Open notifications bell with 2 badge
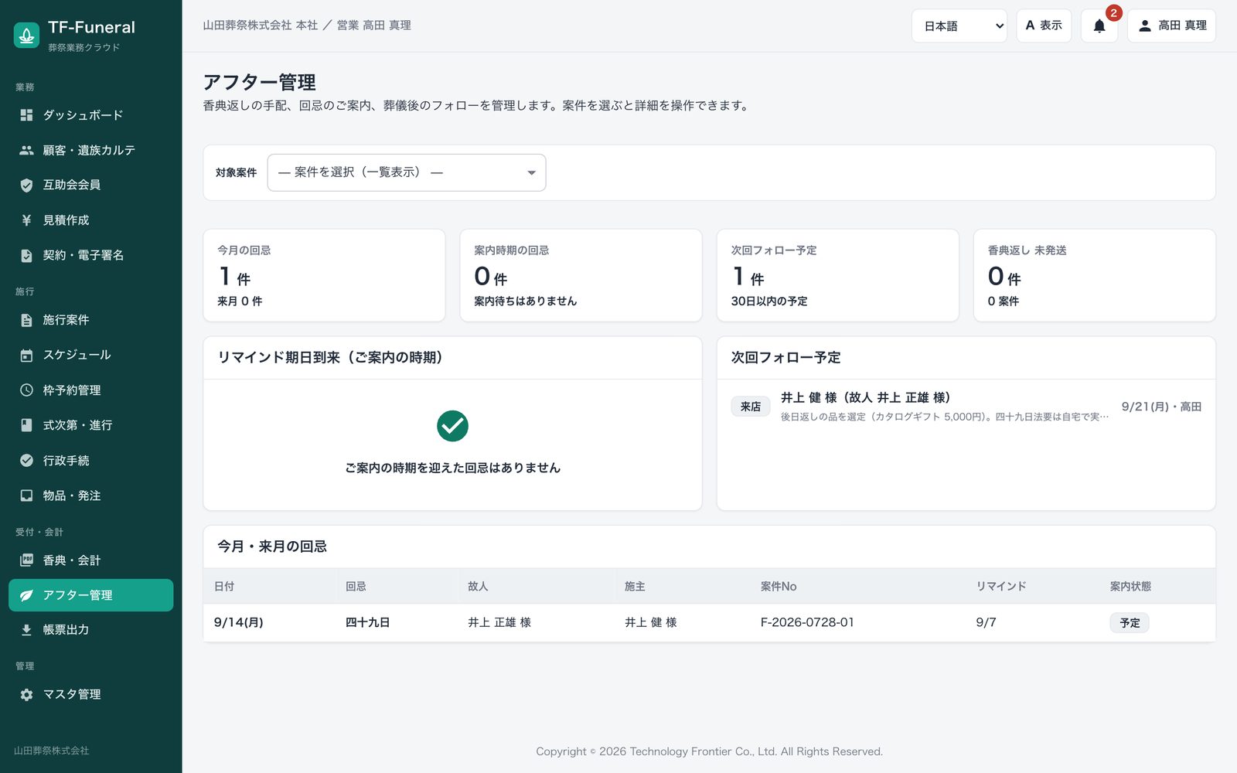This screenshot has height=773, width=1237. pyautogui.click(x=1099, y=26)
